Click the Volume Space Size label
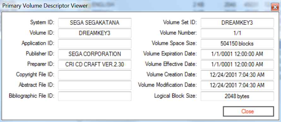The image size is (281, 122). pyautogui.click(x=174, y=43)
